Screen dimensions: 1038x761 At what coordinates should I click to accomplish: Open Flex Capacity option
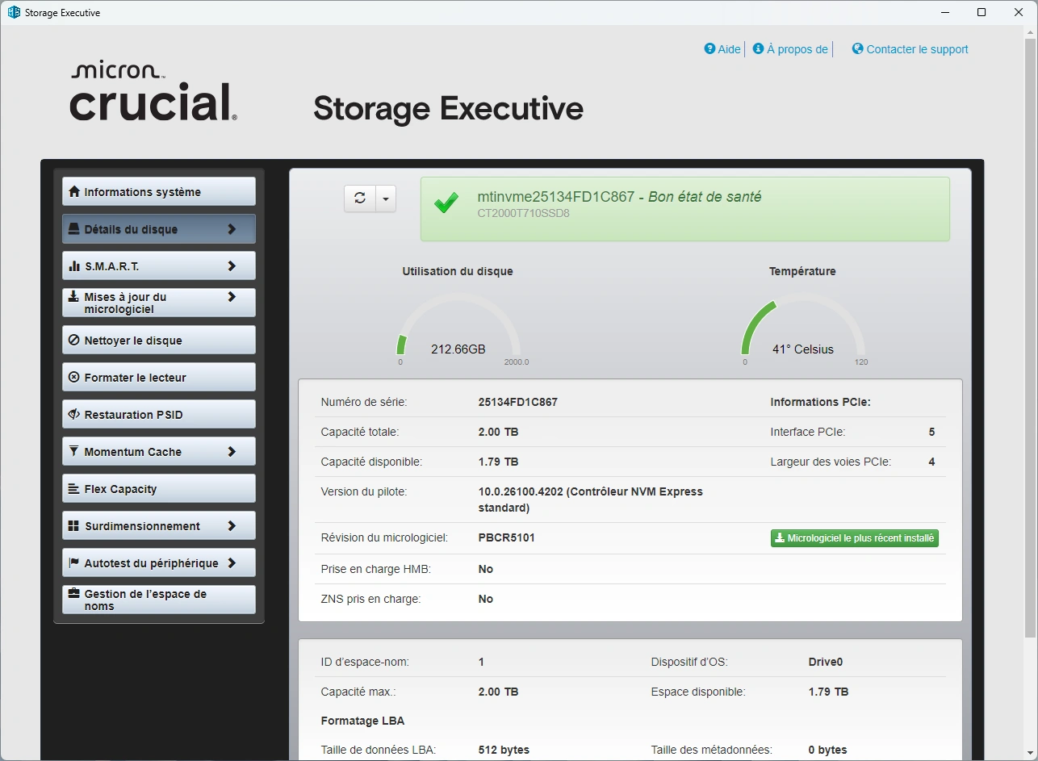click(159, 489)
